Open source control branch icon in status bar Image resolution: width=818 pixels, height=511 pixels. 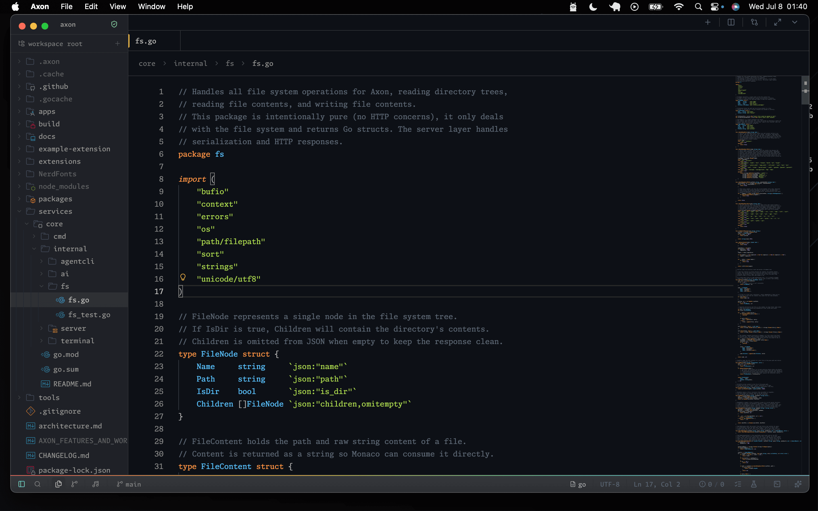(x=75, y=484)
